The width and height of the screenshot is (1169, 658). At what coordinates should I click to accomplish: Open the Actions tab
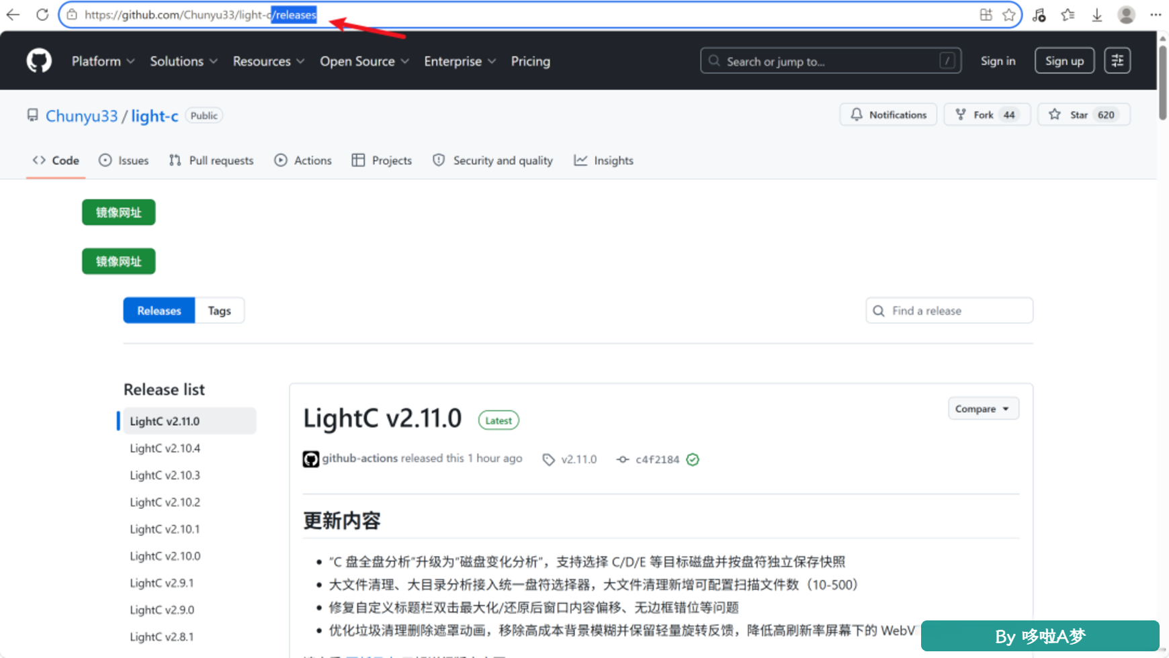click(303, 160)
